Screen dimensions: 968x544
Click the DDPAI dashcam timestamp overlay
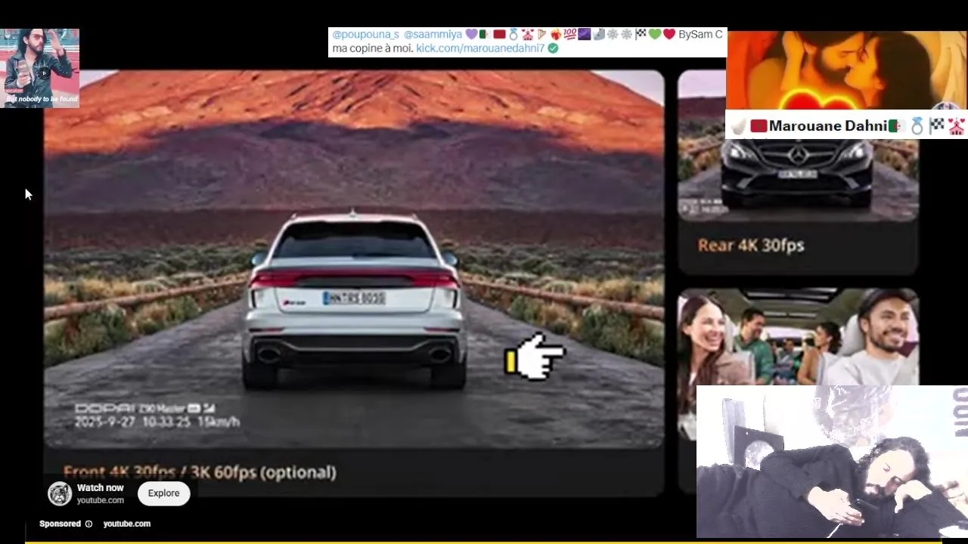point(157,416)
